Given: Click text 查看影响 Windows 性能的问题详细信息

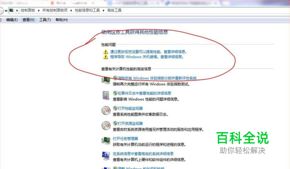Looking at the screenshot, I should coord(146,100).
